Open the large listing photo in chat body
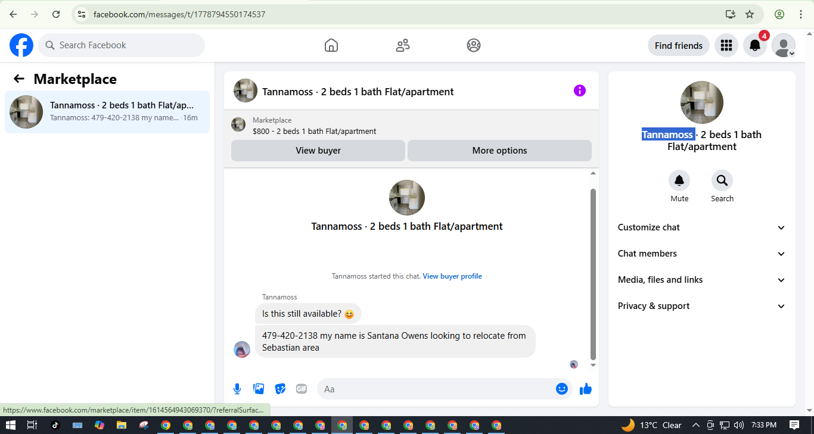 (x=407, y=198)
